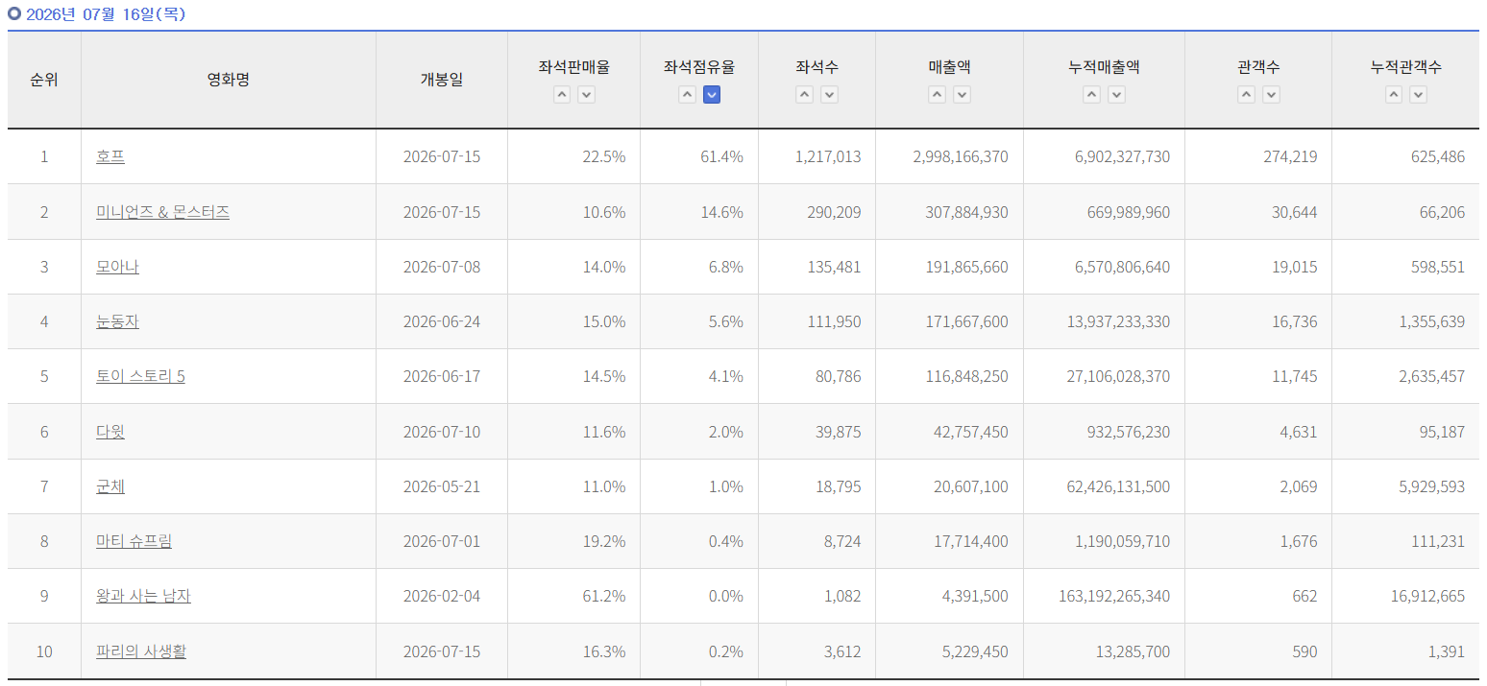Sort 매출액 column ascending arrow

(x=937, y=94)
